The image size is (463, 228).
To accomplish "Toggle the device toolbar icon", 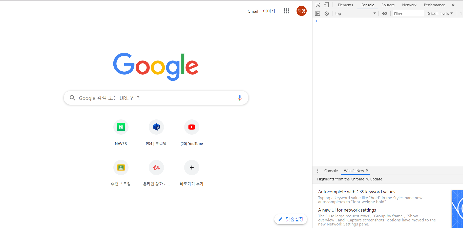I will pyautogui.click(x=326, y=5).
